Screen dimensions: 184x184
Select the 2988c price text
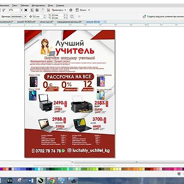point(58,119)
